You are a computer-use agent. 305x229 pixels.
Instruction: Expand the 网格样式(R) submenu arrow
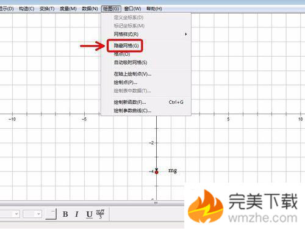point(186,34)
